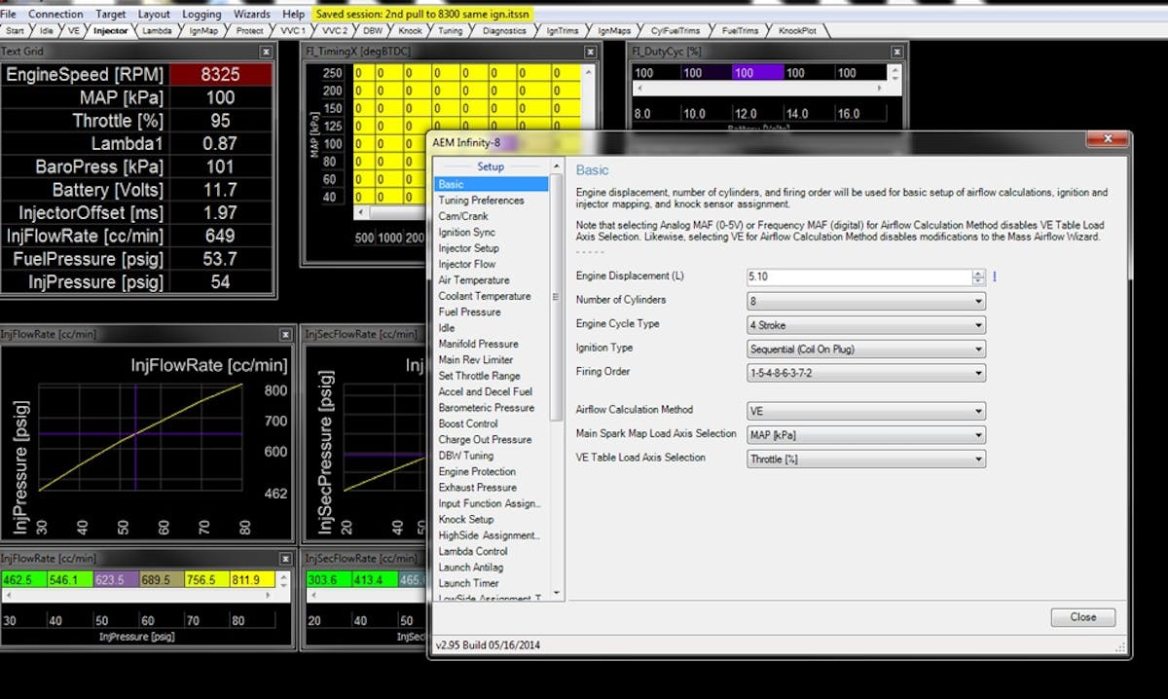This screenshot has height=699, width=1168.
Task: Open the Firing Order dropdown
Action: [978, 373]
